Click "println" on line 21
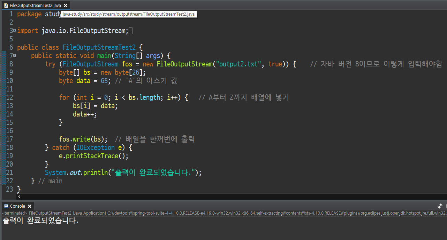The width and height of the screenshot is (447, 240). pyautogui.click(x=96, y=173)
